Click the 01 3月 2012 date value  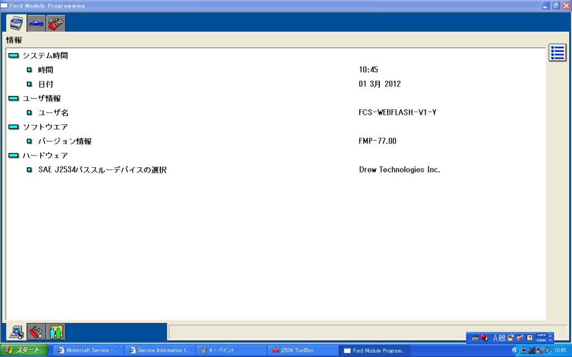tap(380, 84)
